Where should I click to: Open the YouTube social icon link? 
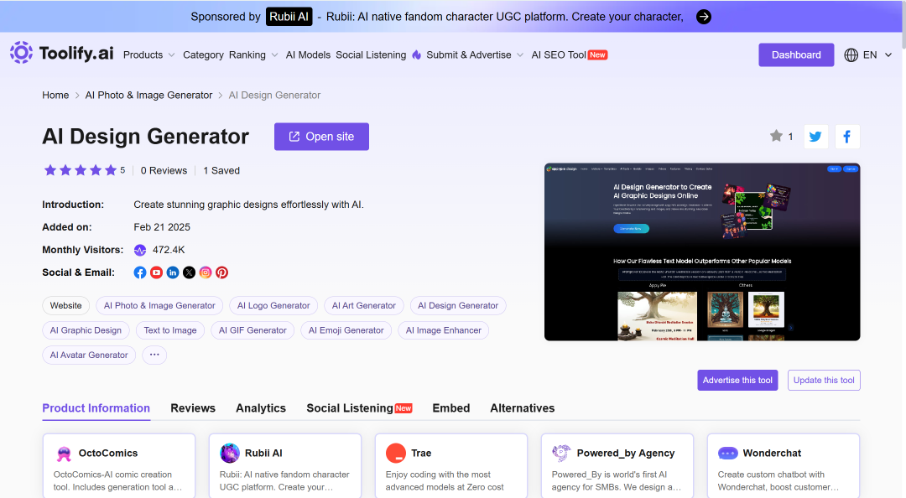pyautogui.click(x=156, y=272)
